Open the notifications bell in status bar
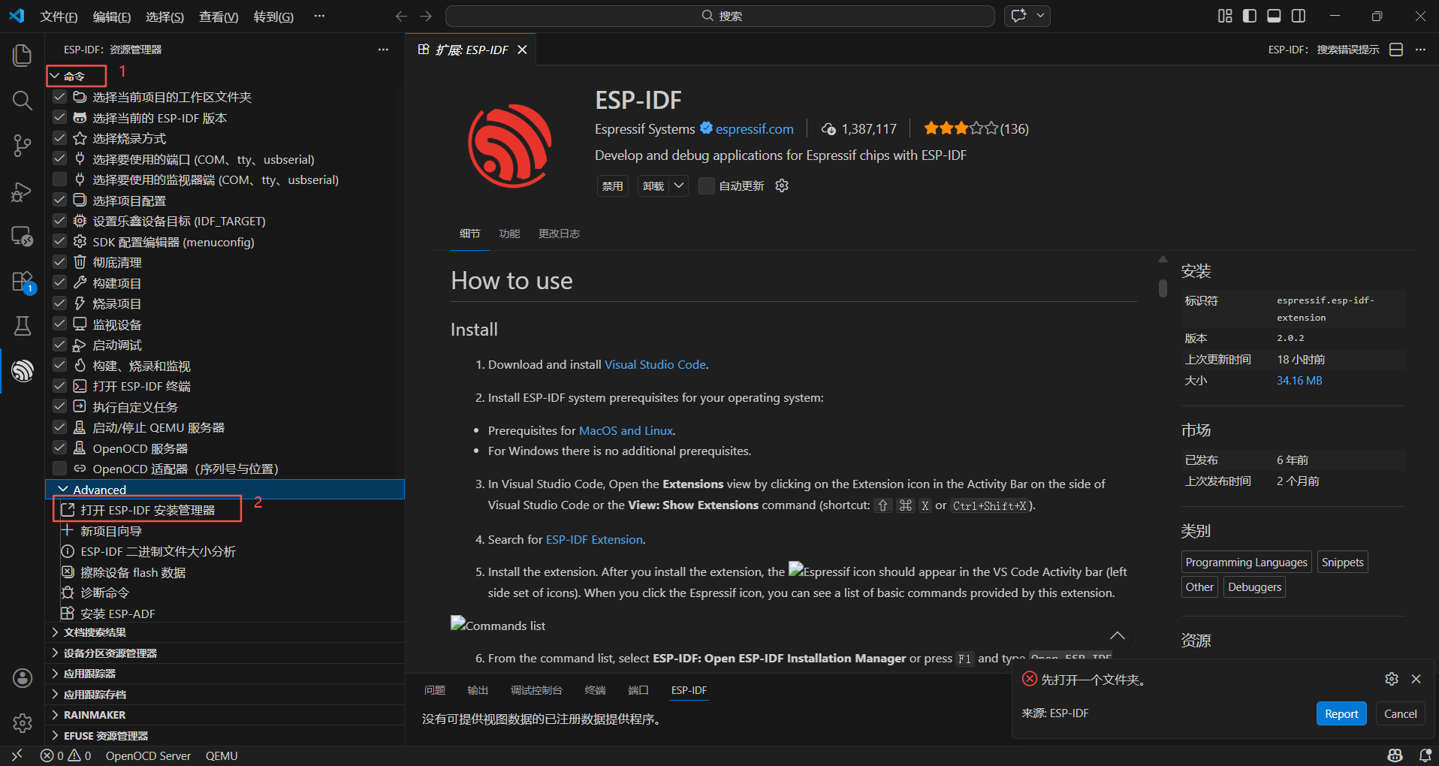This screenshot has width=1439, height=766. coord(1425,755)
